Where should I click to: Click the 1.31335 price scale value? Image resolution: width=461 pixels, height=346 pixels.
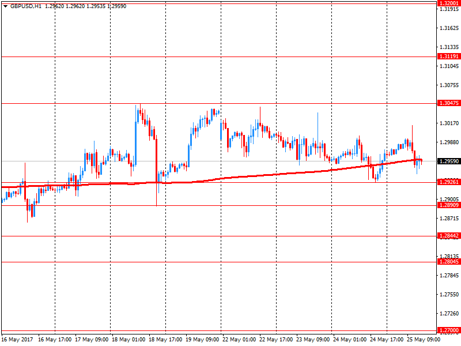pos(449,47)
